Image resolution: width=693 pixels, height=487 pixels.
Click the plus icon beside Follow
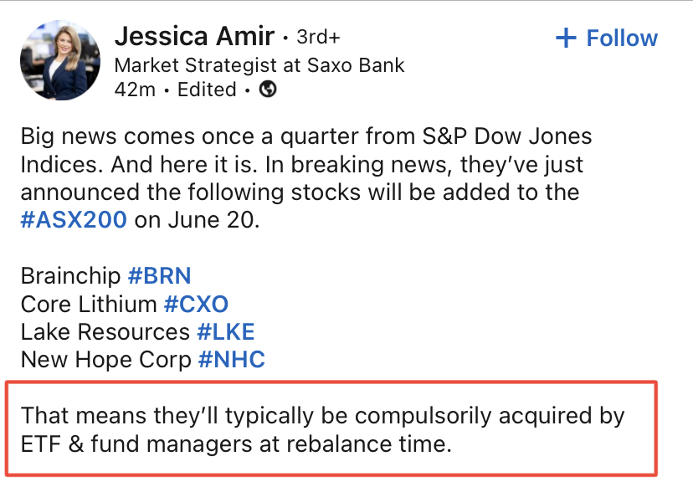[567, 38]
